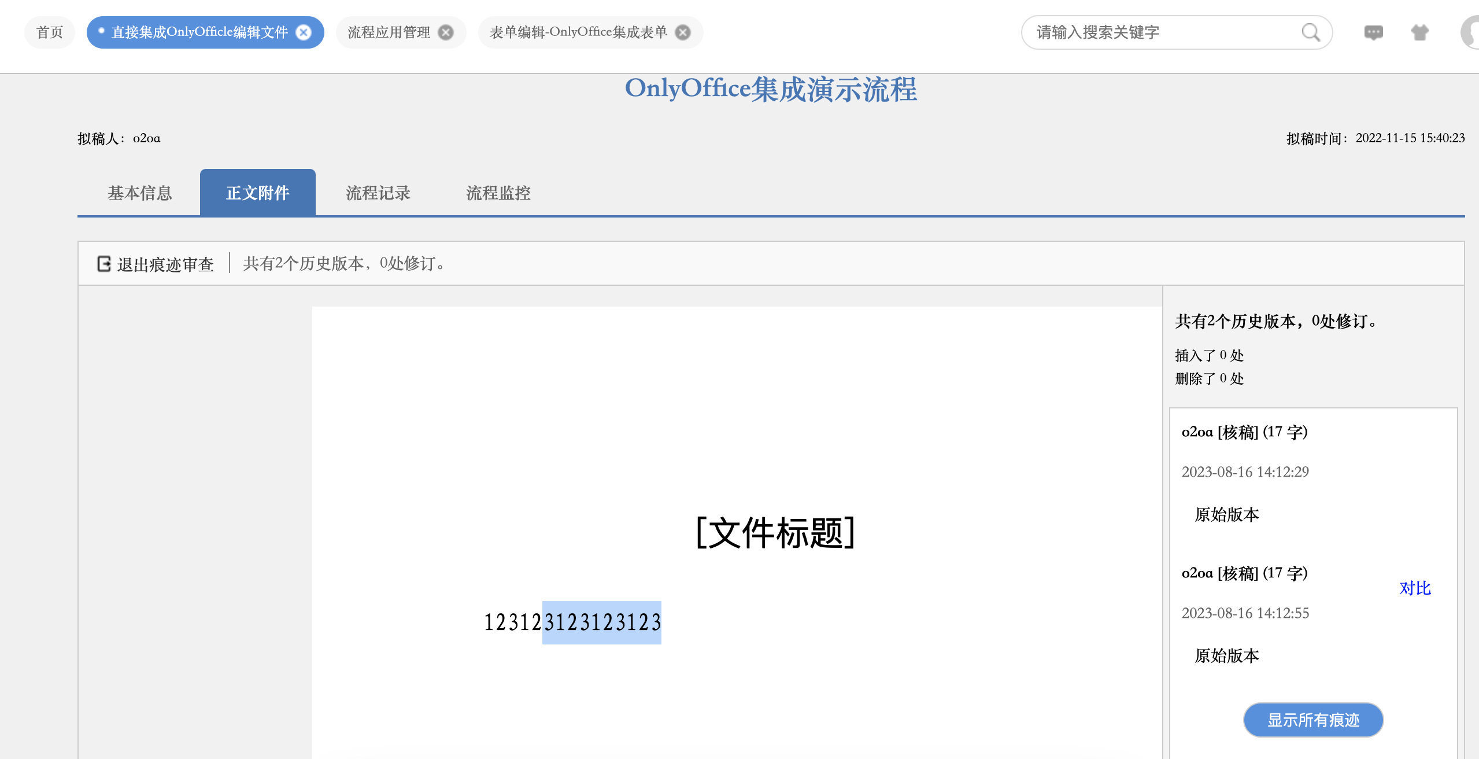Switch to the 流程应用管理 tab

tap(389, 32)
